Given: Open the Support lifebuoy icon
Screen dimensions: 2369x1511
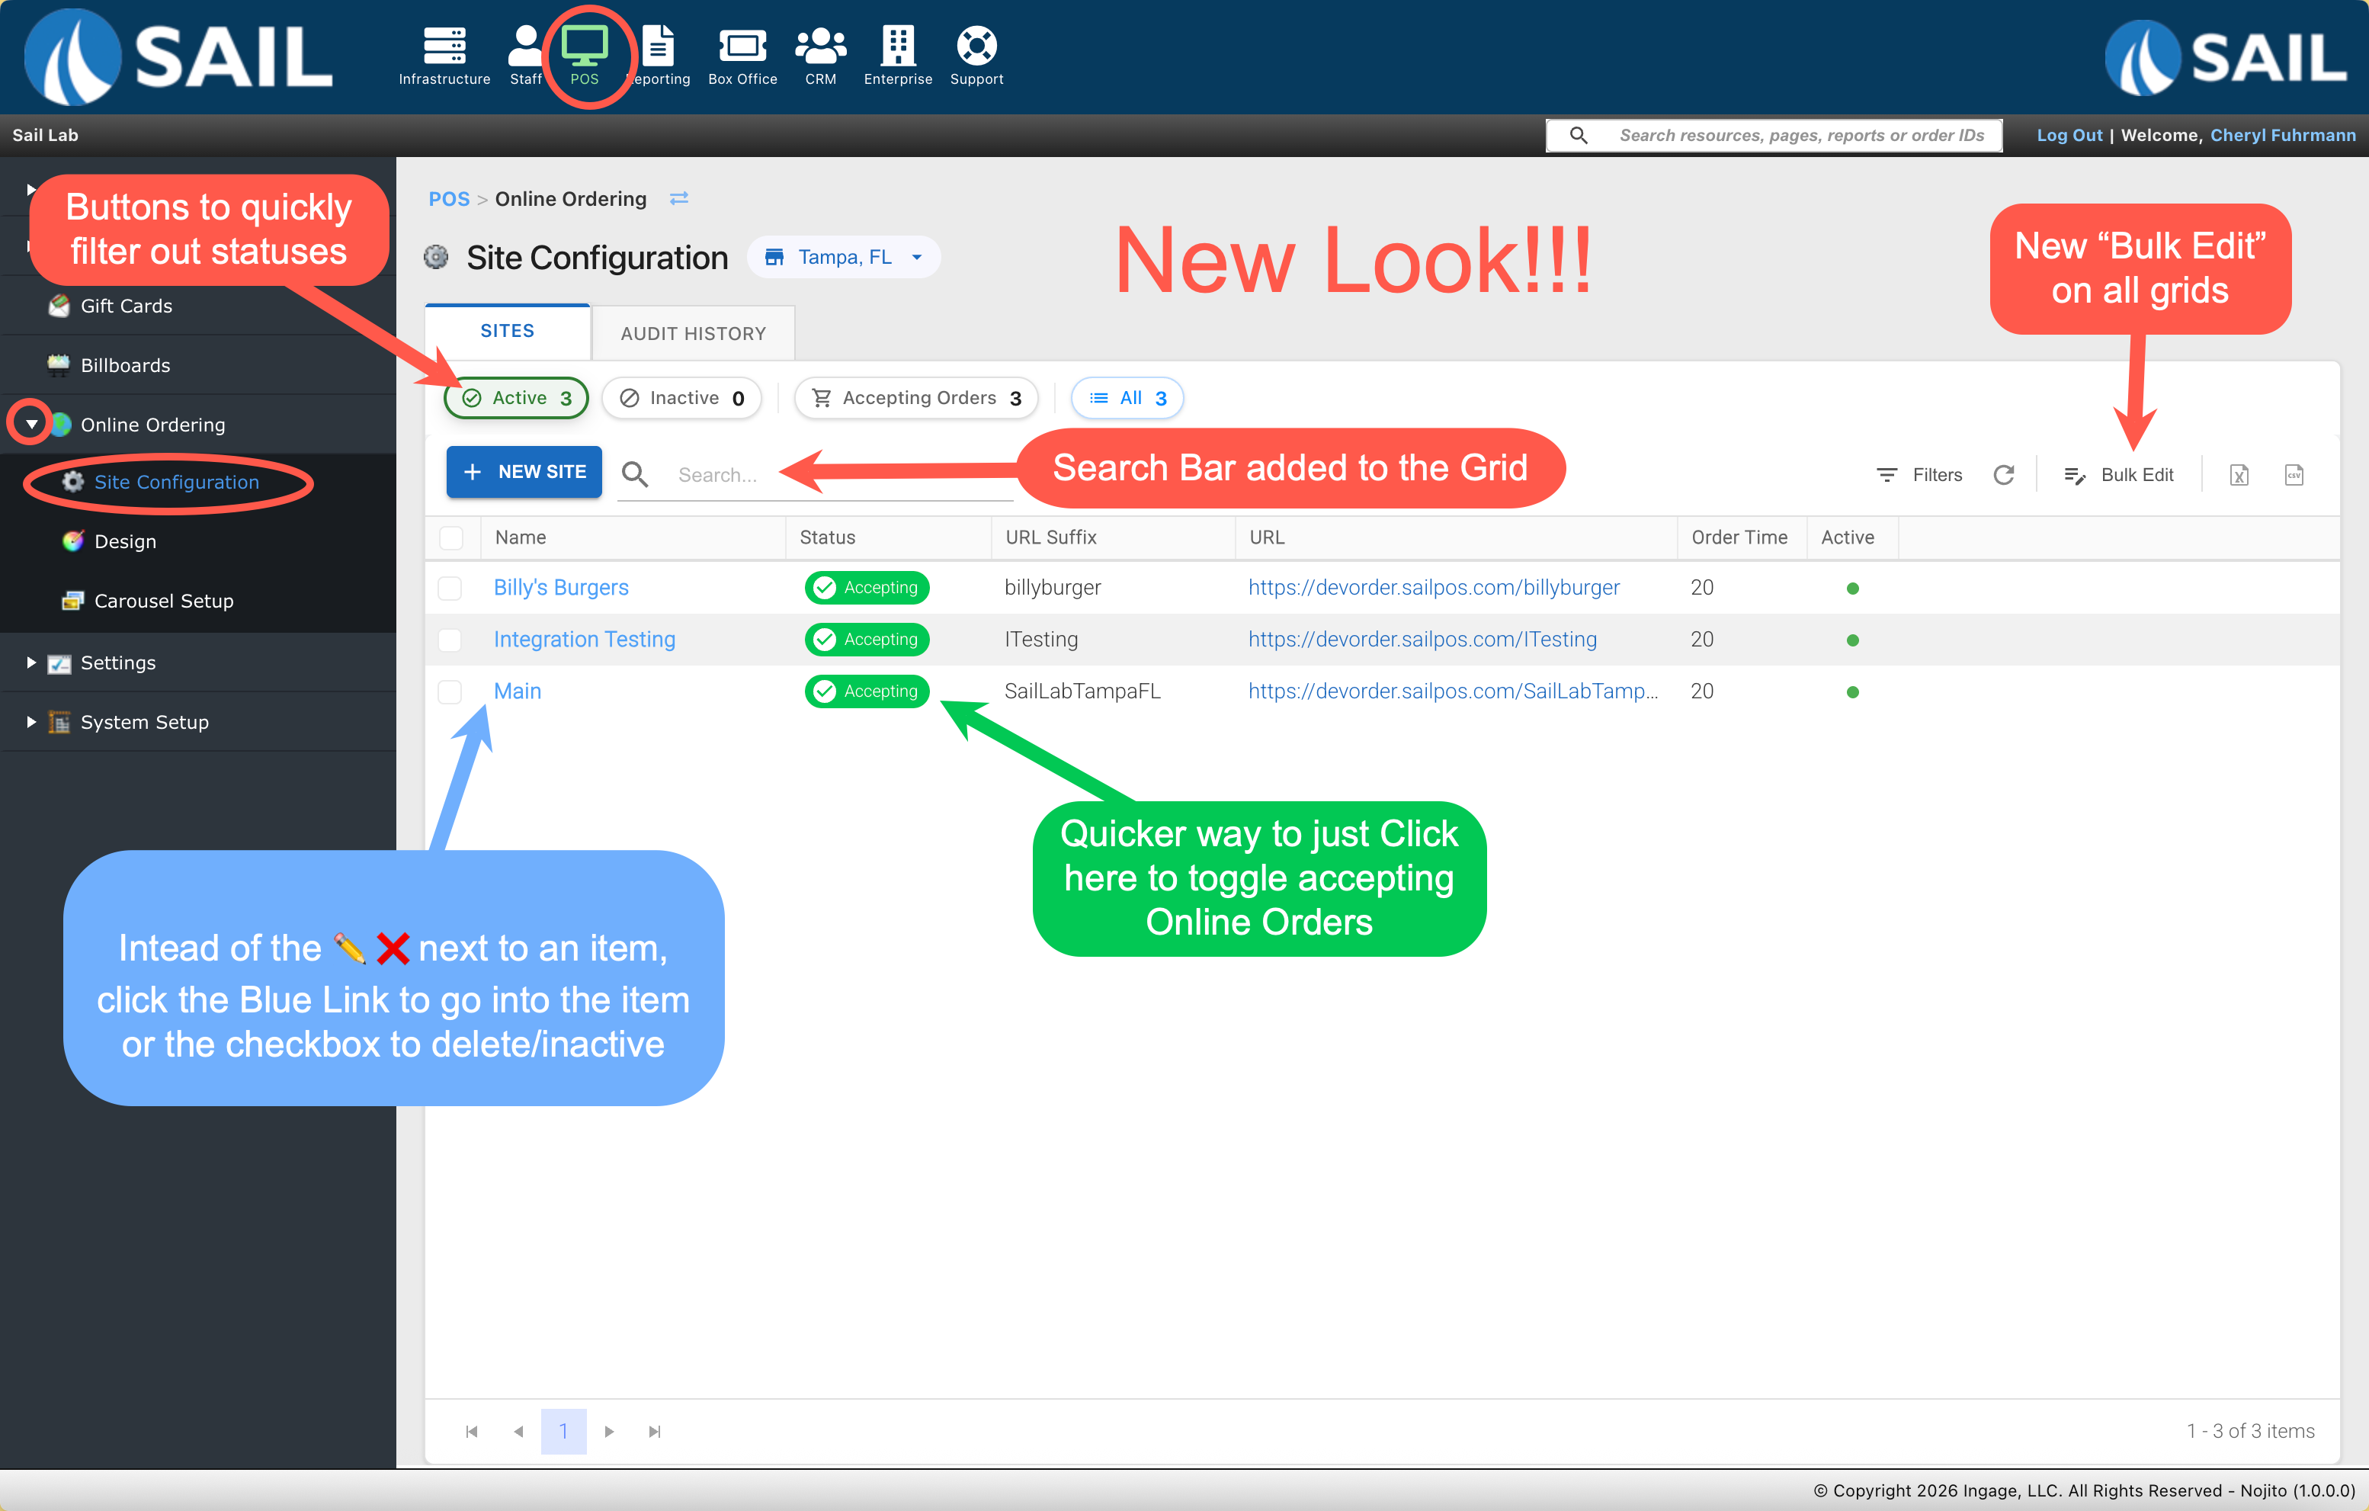Looking at the screenshot, I should 976,45.
